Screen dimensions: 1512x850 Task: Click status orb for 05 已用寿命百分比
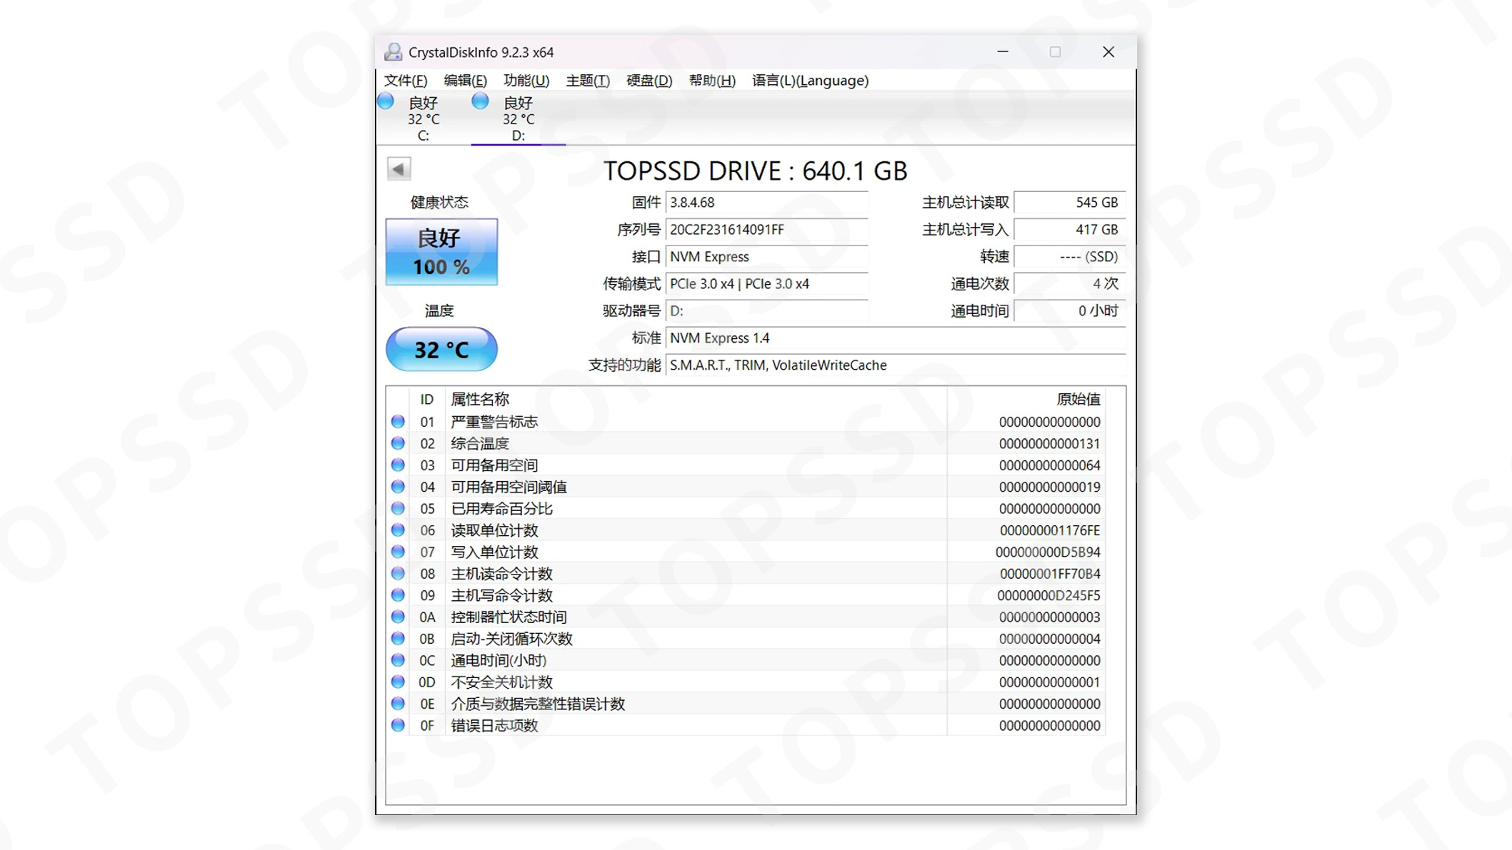pyautogui.click(x=398, y=508)
